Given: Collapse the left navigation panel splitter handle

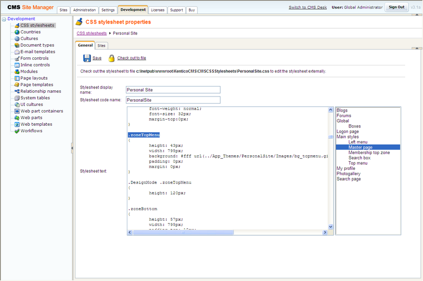Looking at the screenshot, I should click(72, 148).
